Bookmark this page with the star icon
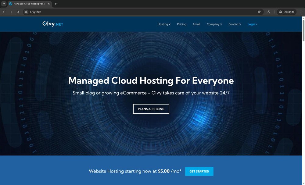The image size is (305, 185). pos(259,12)
